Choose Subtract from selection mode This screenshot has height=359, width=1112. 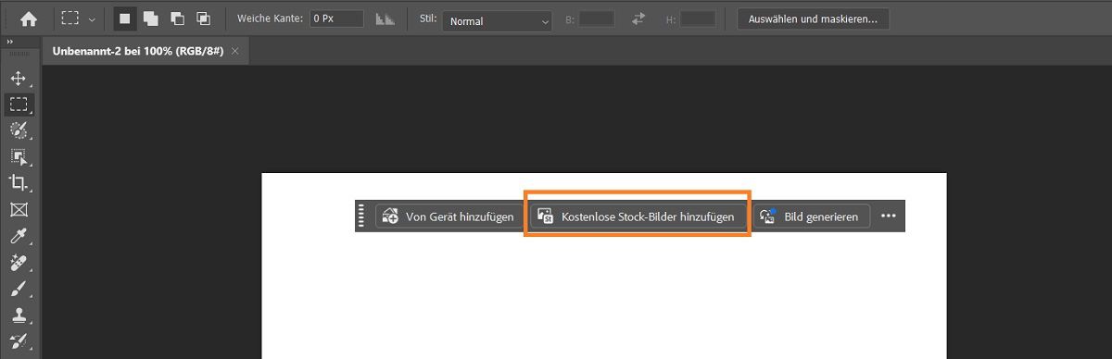(x=176, y=19)
